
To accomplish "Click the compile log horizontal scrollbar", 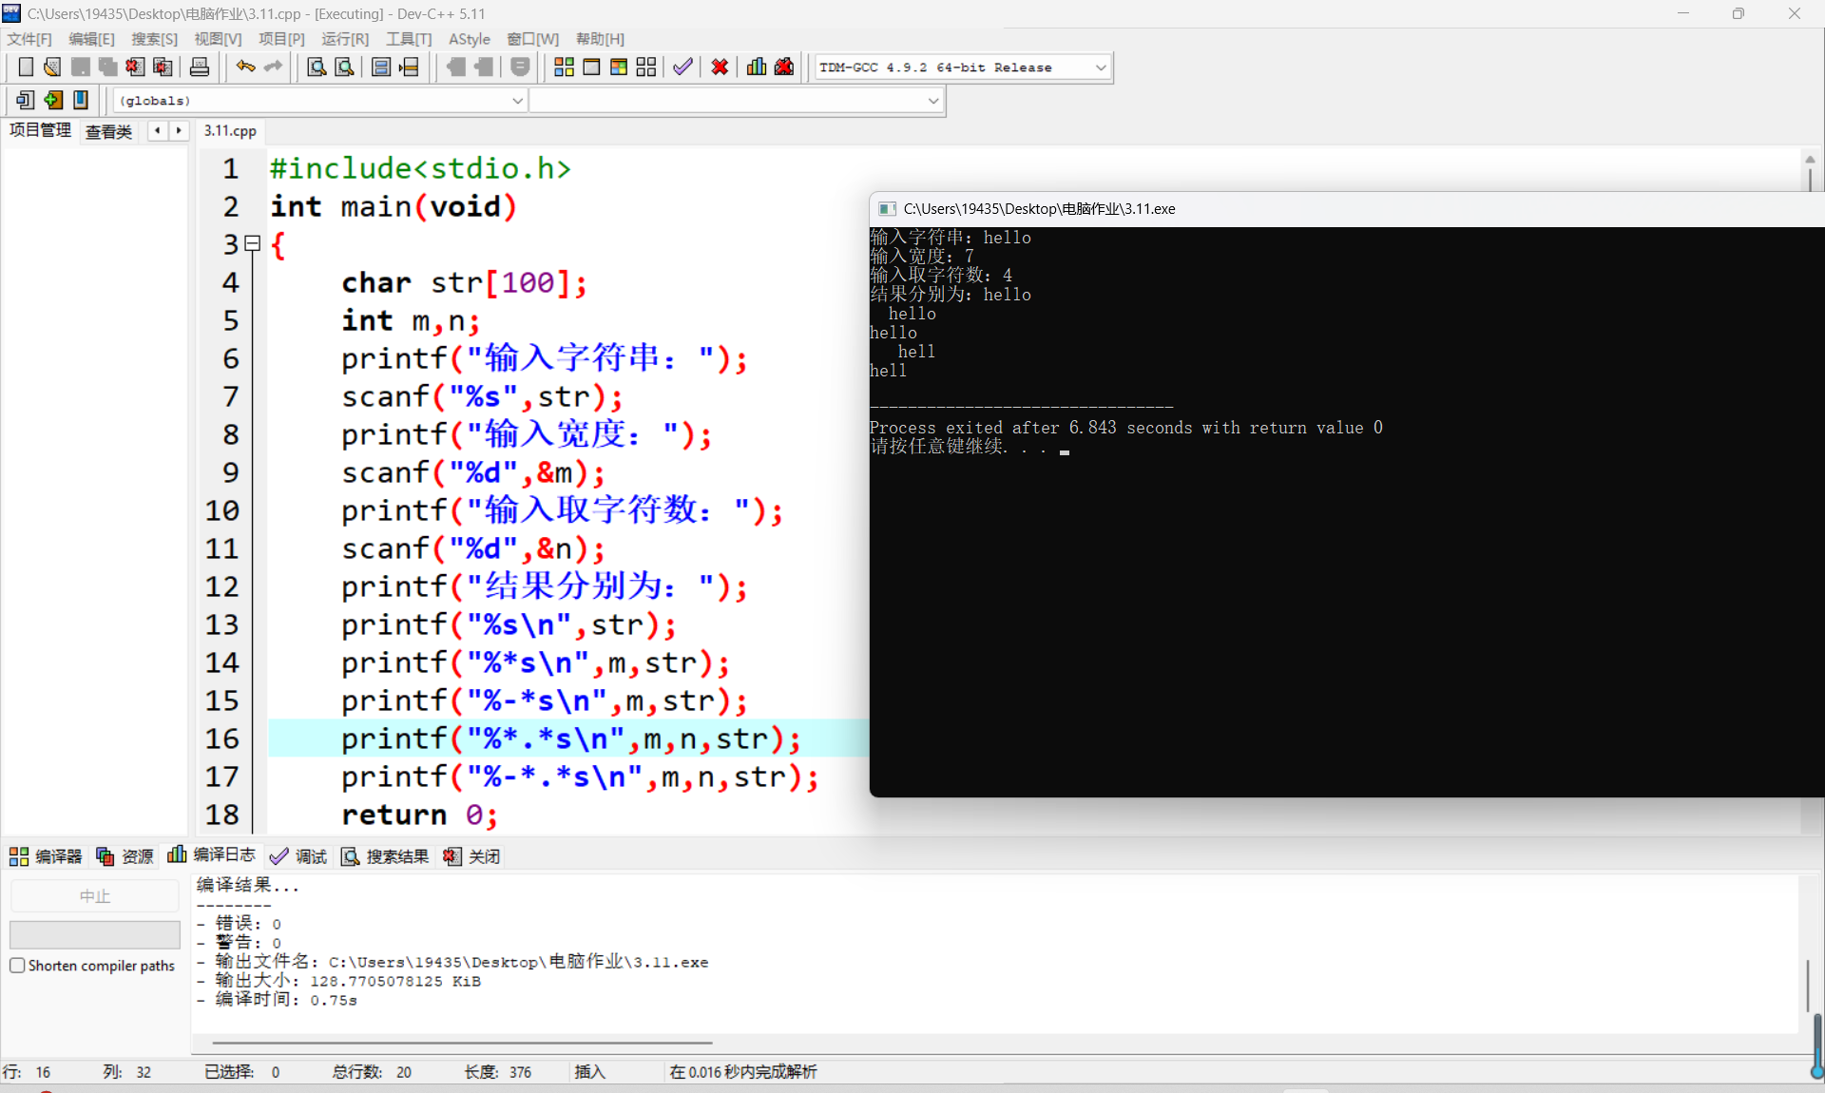I will click(x=462, y=1043).
